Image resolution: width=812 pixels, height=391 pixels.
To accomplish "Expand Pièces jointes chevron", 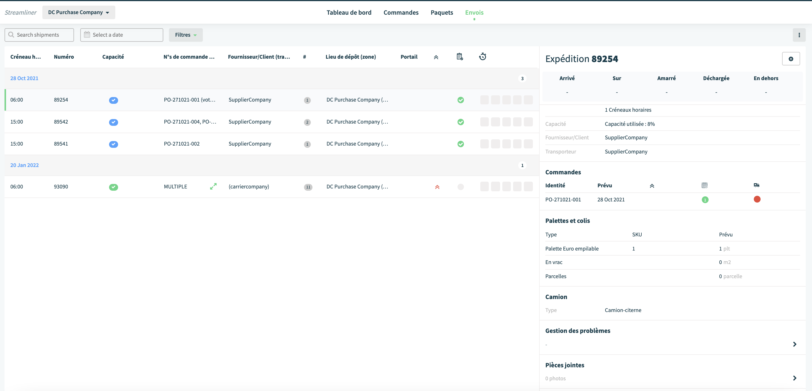I will (x=795, y=378).
